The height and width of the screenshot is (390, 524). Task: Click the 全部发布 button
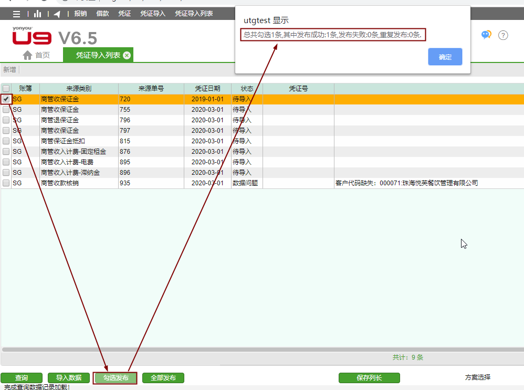(163, 378)
